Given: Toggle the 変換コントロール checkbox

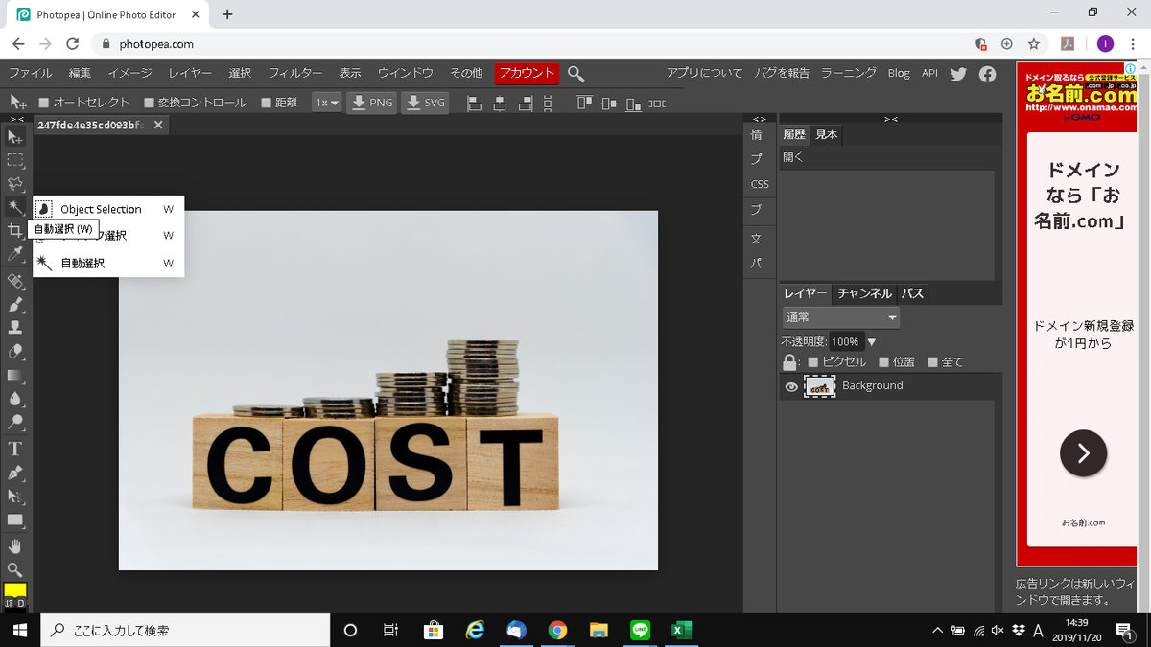Looking at the screenshot, I should pos(149,103).
